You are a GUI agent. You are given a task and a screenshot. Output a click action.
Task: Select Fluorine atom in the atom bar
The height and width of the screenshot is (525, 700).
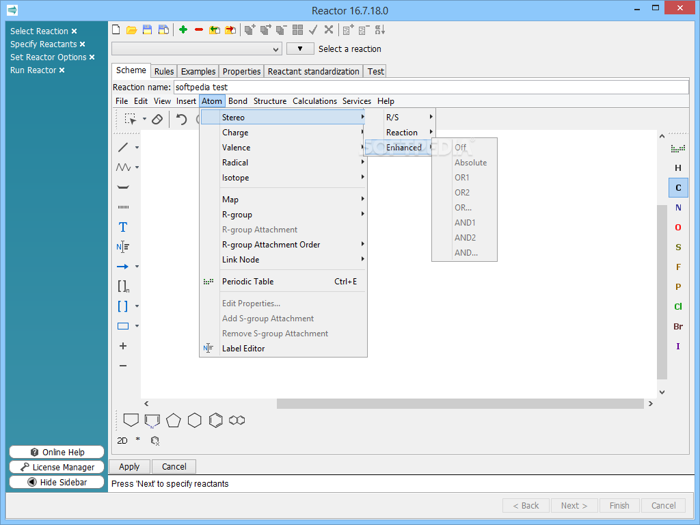click(678, 267)
